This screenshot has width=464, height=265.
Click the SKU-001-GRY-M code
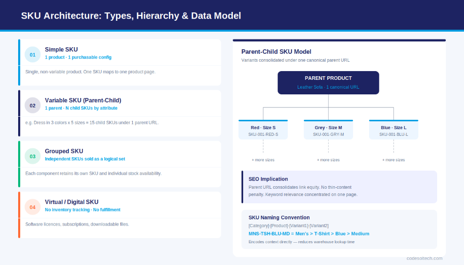328,134
